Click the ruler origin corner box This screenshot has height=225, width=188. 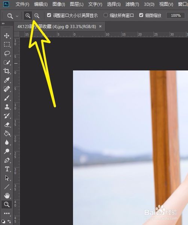(17, 34)
